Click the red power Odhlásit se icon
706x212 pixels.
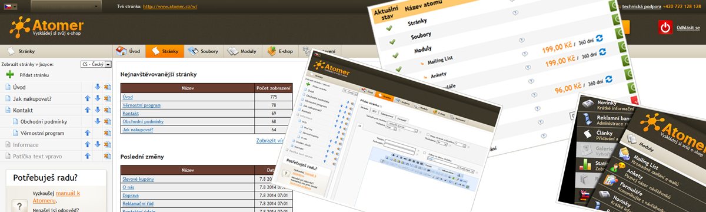pyautogui.click(x=666, y=28)
